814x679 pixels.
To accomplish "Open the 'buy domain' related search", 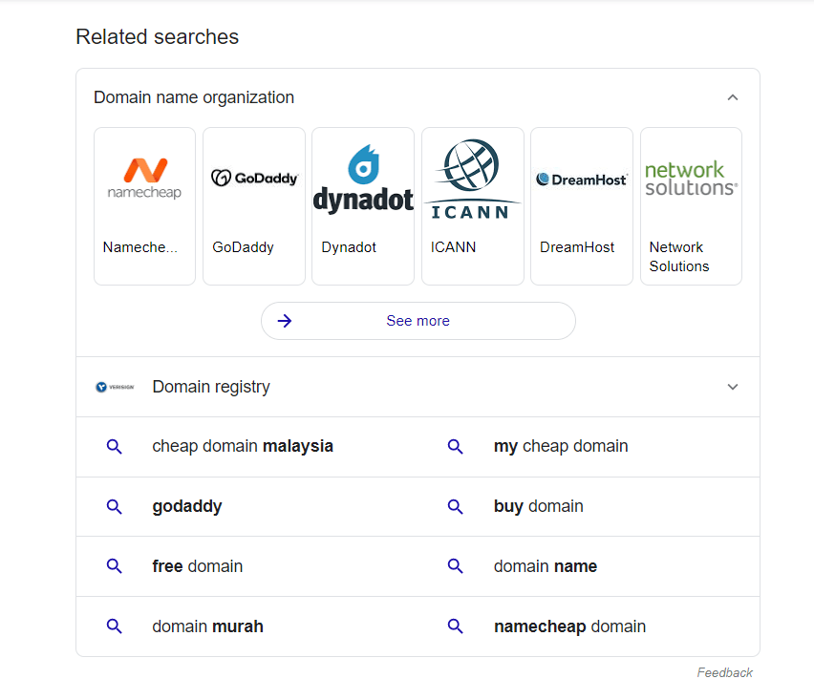I will click(x=538, y=506).
